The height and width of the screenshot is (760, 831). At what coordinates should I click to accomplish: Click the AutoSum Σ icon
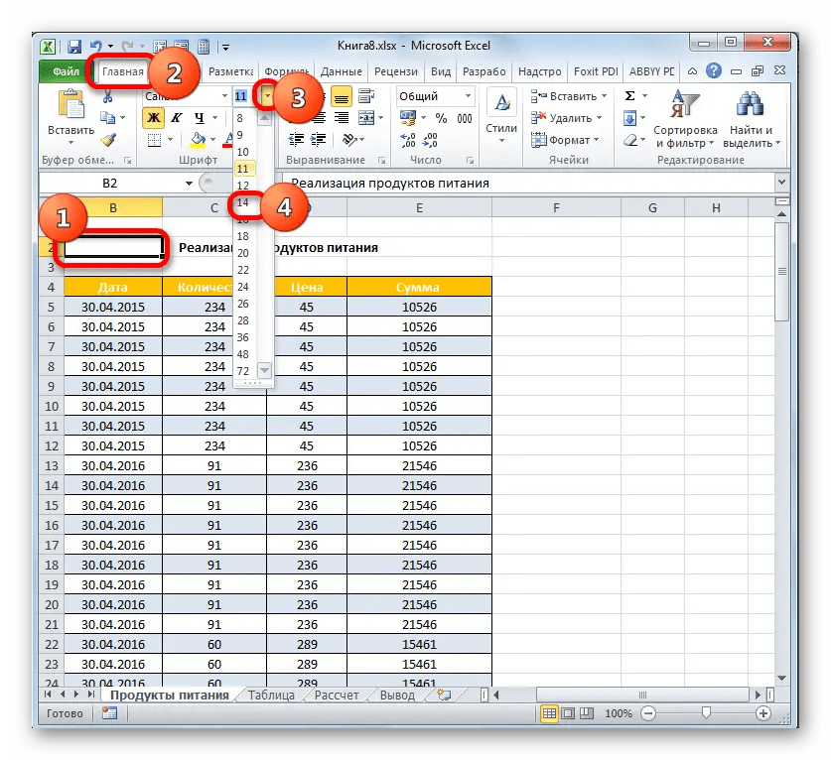629,96
